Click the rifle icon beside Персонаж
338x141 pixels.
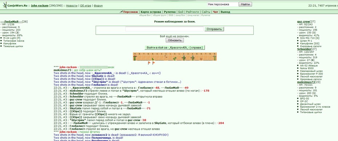[x=121, y=12]
